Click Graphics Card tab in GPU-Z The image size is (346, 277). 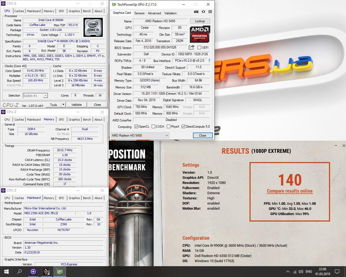tap(122, 13)
